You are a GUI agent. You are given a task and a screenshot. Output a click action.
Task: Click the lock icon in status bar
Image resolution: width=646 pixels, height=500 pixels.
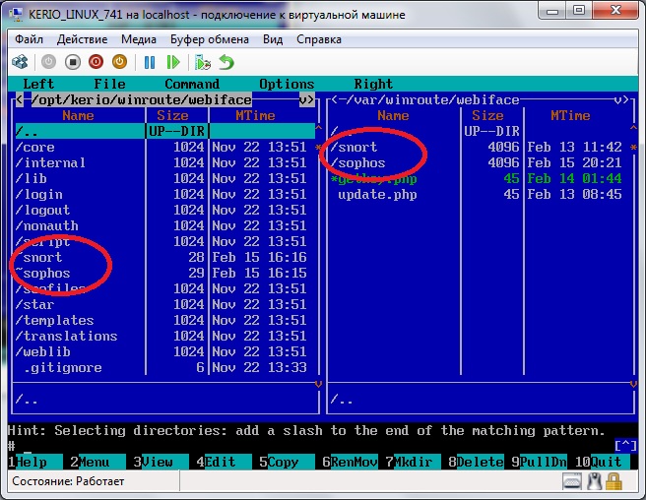click(614, 481)
